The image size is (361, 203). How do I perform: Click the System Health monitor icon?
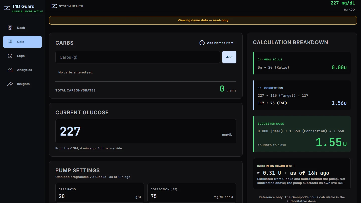54,6
